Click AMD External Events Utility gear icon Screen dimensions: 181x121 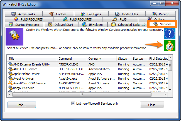click(x=11, y=64)
